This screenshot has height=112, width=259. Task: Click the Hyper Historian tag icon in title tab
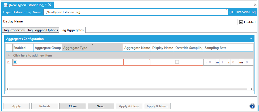coord(6,5)
